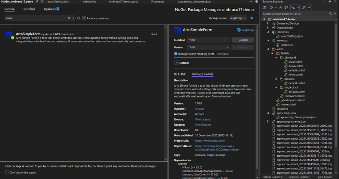This screenshot has width=339, height=179.
Task: Click the Arroact owner link
Action: (199, 109)
